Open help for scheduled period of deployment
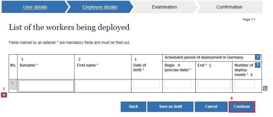Viewport: 273px width, 117px height. coord(257,57)
